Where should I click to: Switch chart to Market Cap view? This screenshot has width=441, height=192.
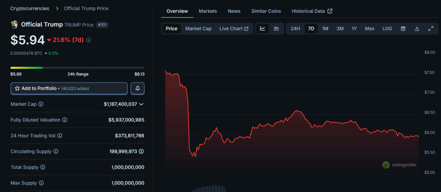198,29
